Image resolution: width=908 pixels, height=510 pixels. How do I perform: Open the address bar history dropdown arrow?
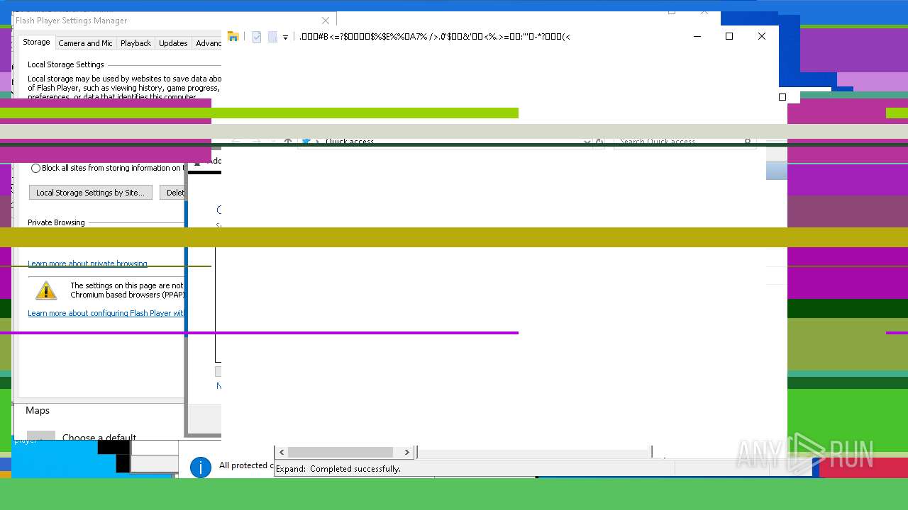coord(587,142)
